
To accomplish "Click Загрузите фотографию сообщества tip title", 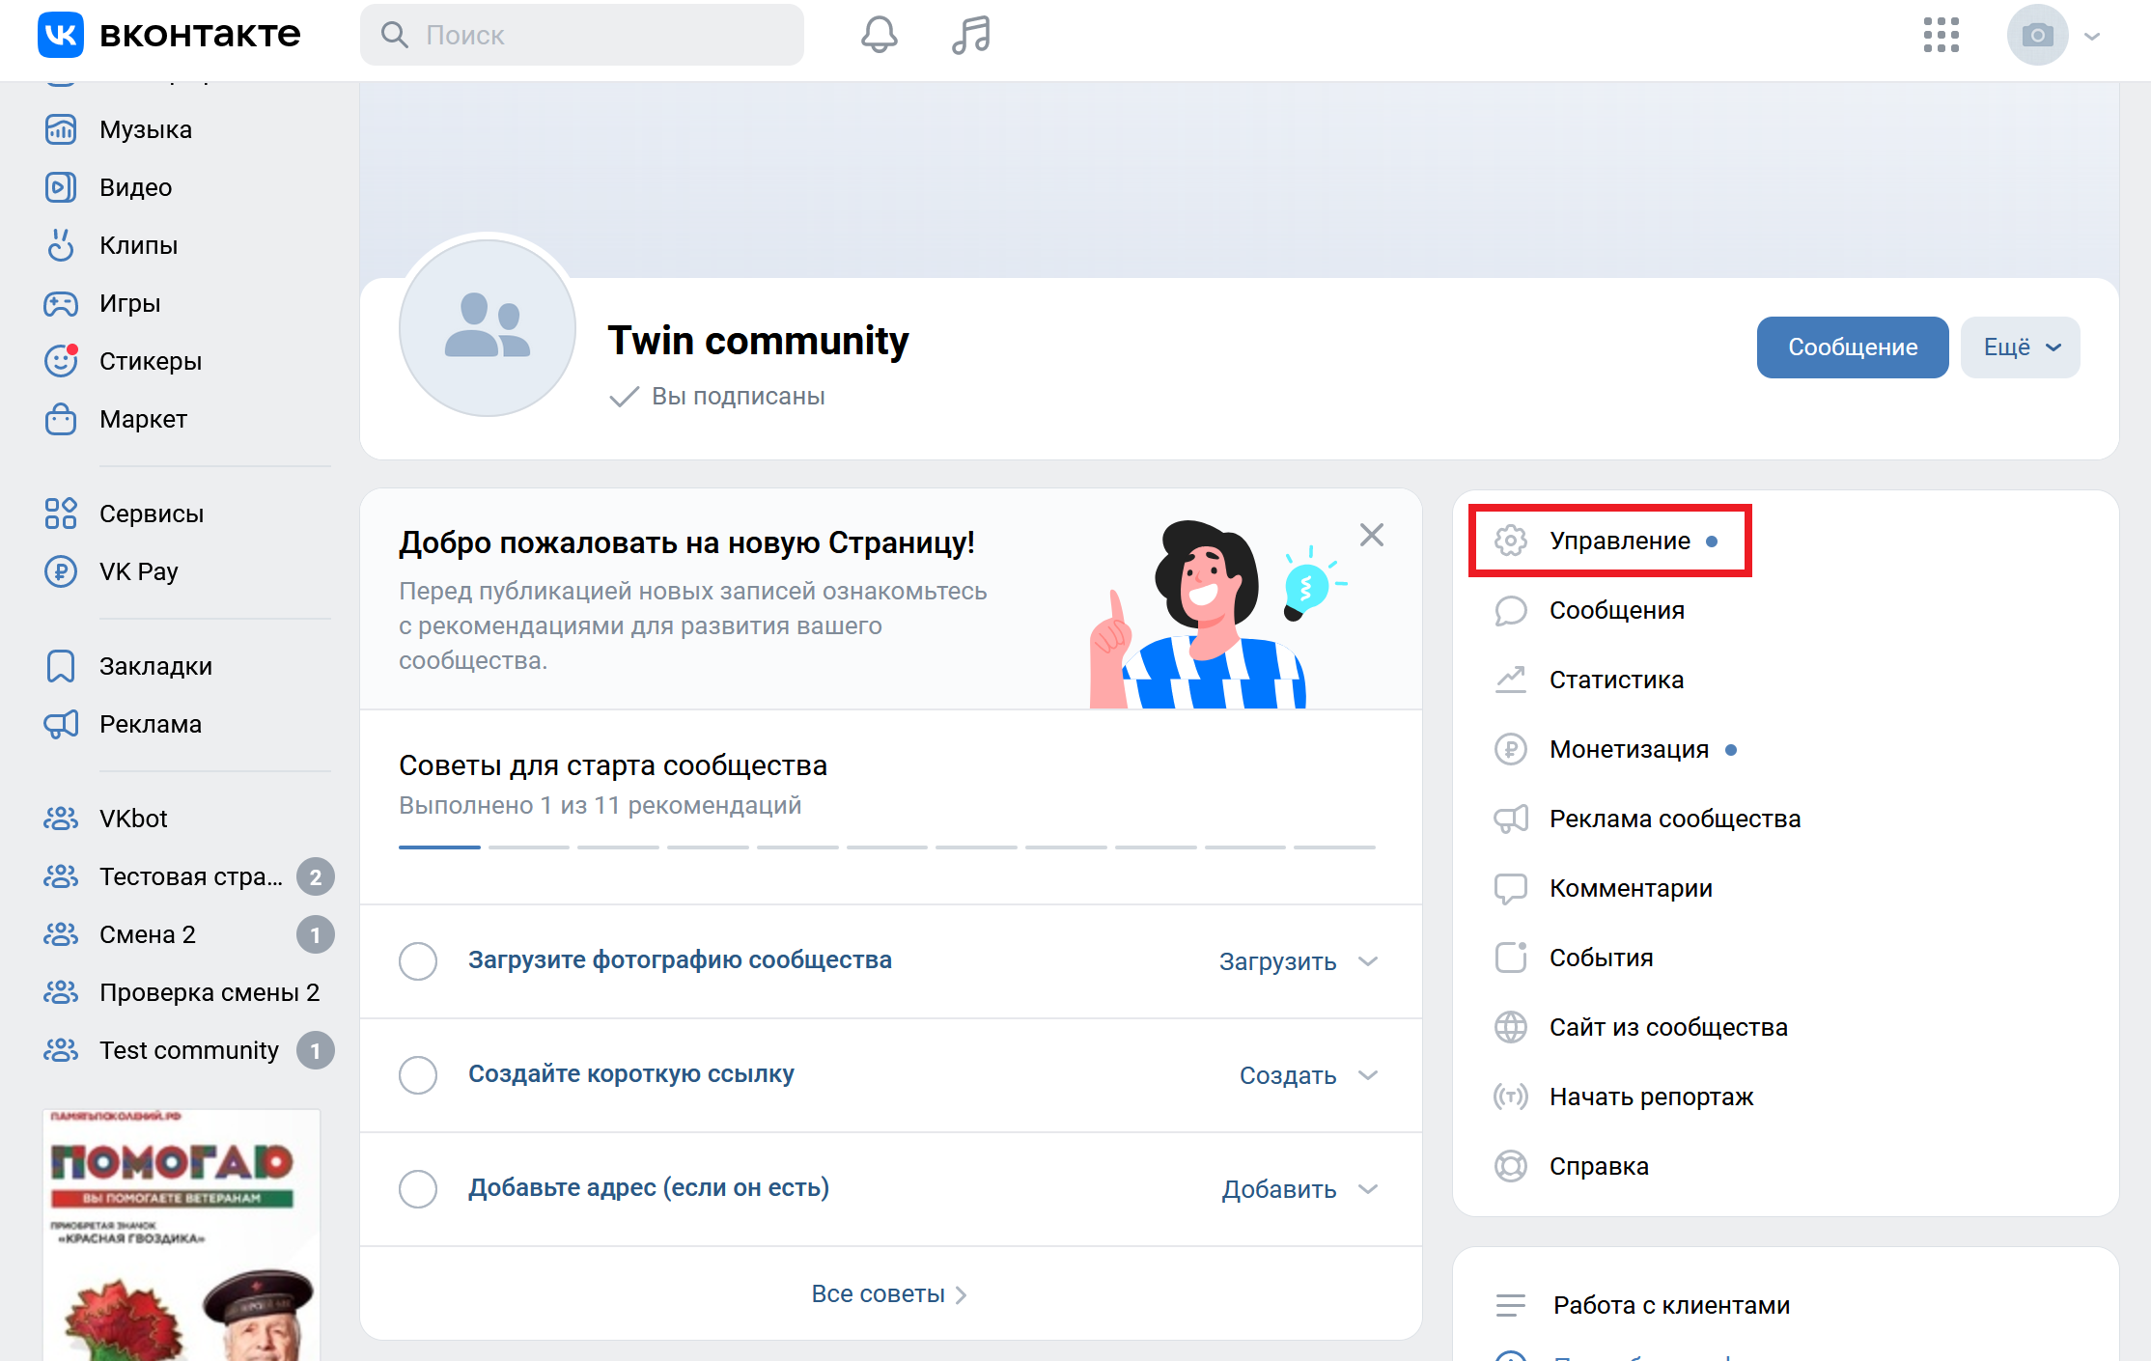I will pyautogui.click(x=680, y=959).
